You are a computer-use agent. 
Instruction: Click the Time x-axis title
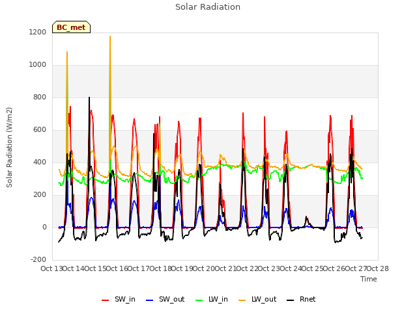click(x=369, y=279)
